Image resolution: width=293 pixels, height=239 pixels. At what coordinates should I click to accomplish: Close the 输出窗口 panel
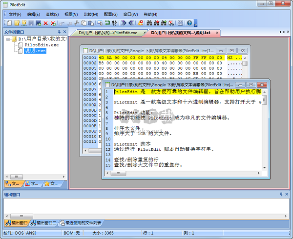pos(287,194)
